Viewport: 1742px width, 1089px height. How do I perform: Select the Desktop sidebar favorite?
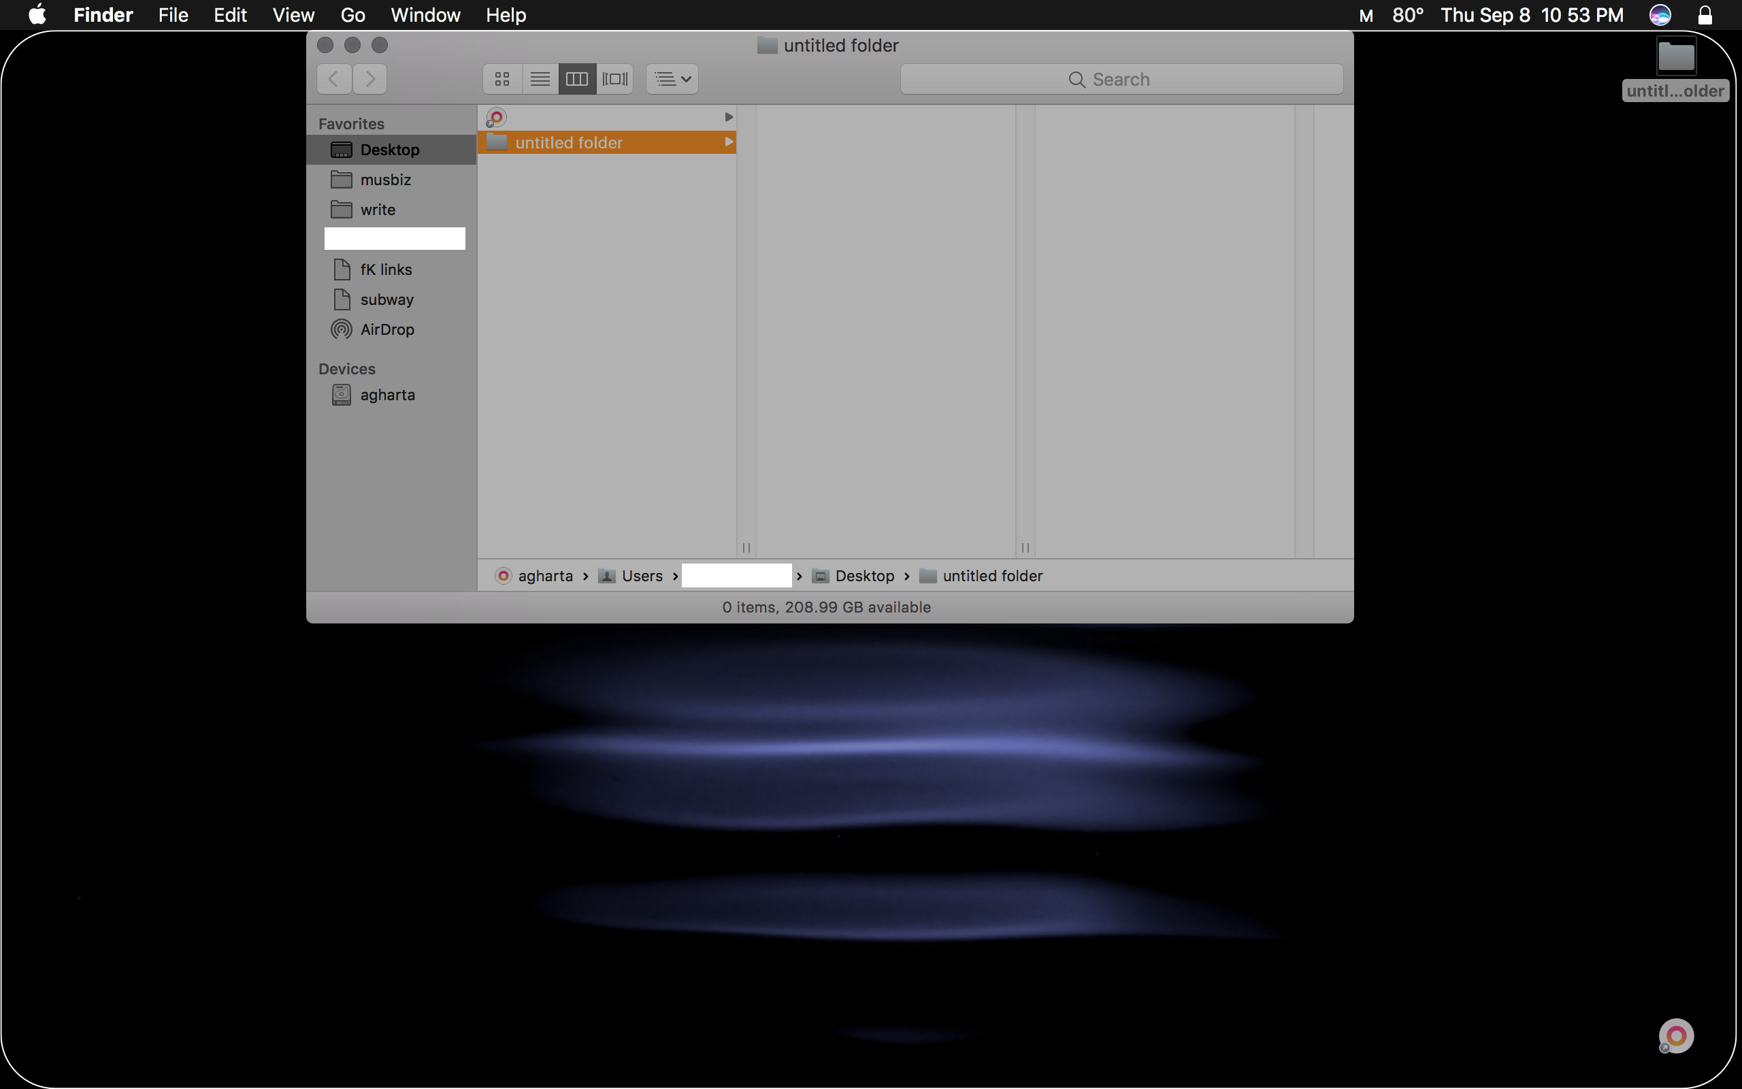click(x=390, y=149)
